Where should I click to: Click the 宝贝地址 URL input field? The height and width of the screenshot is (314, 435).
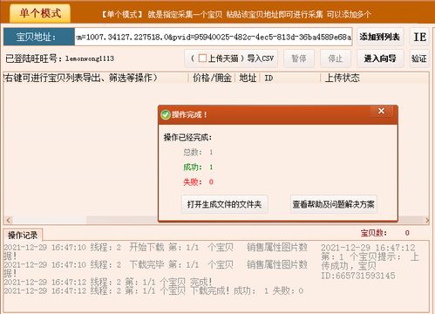coord(214,37)
